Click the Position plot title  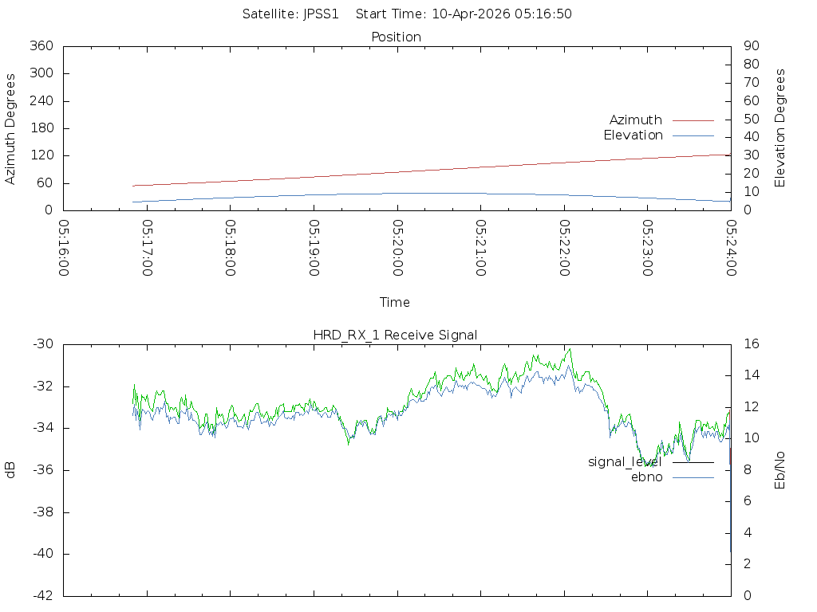coord(396,37)
